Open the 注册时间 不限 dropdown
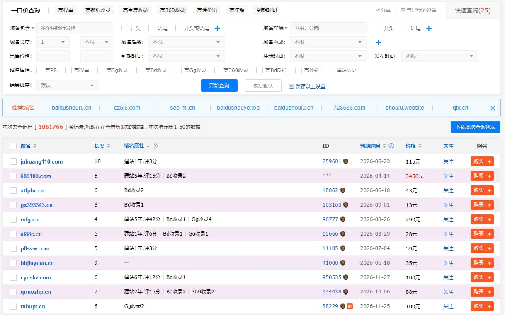This screenshot has width=505, height=315. pos(328,56)
